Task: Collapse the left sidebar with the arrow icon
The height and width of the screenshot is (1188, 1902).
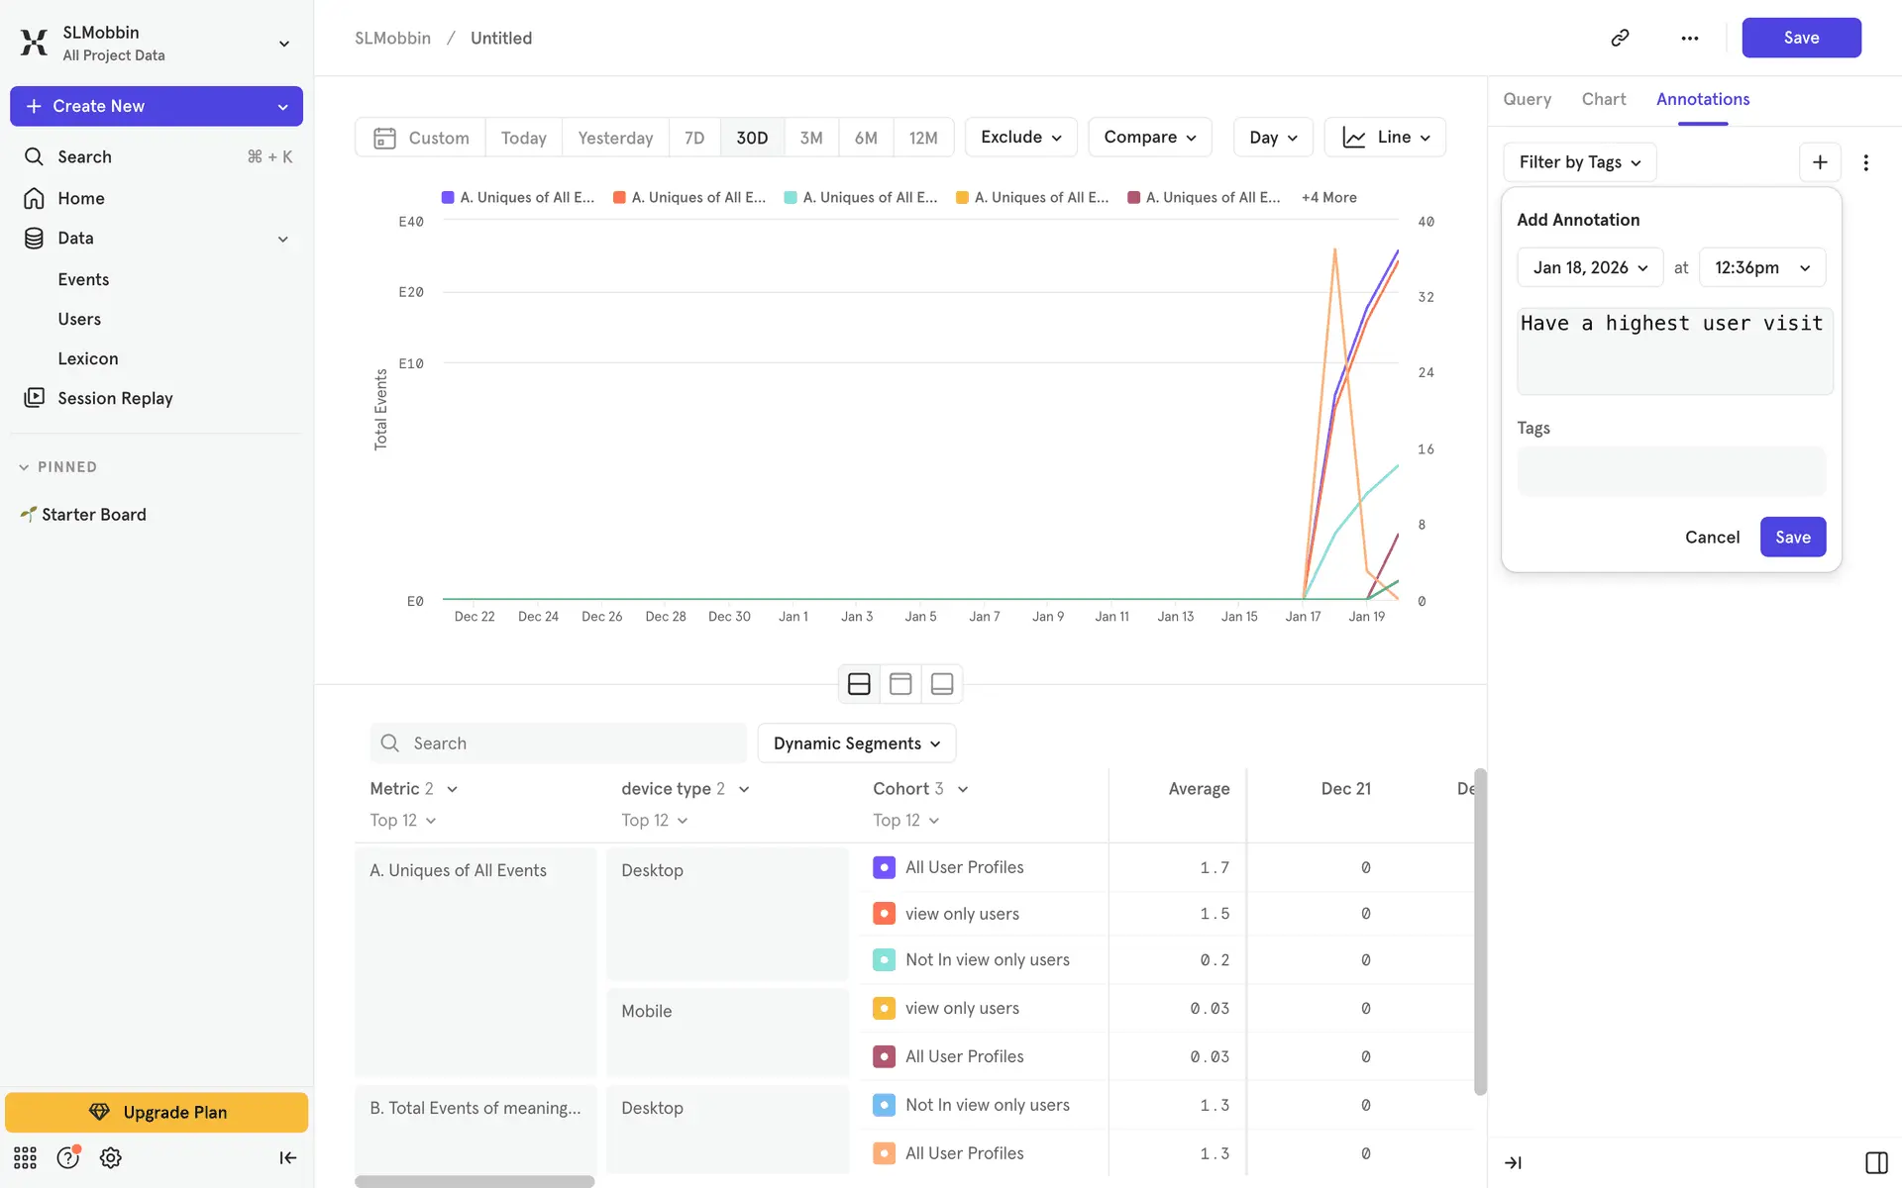Action: click(287, 1157)
